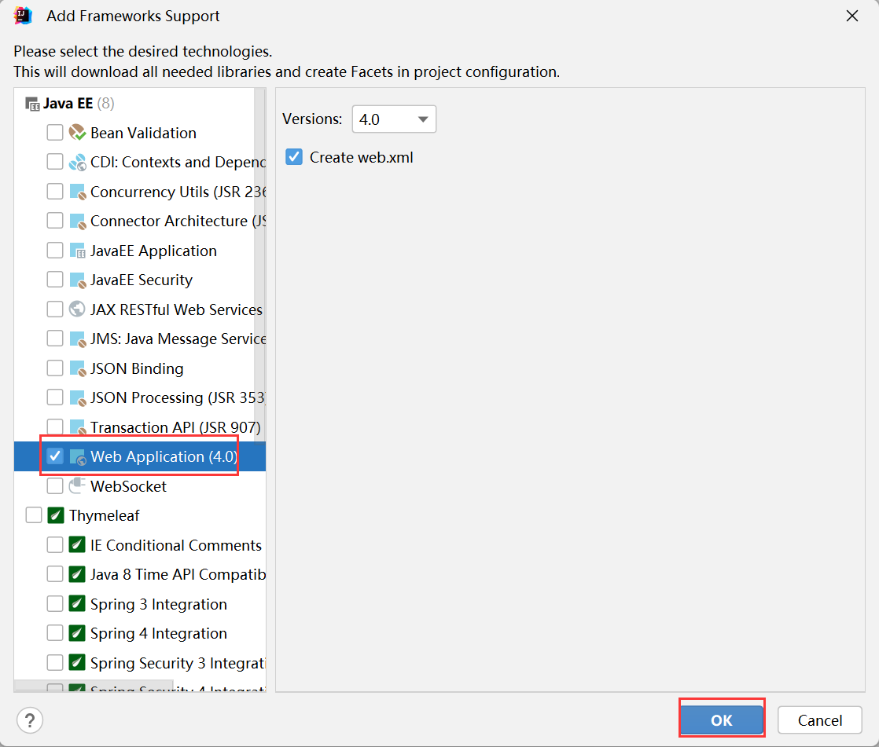Select the JMS: Java Message Service row text
Viewport: 879px width, 747px height.
point(178,339)
